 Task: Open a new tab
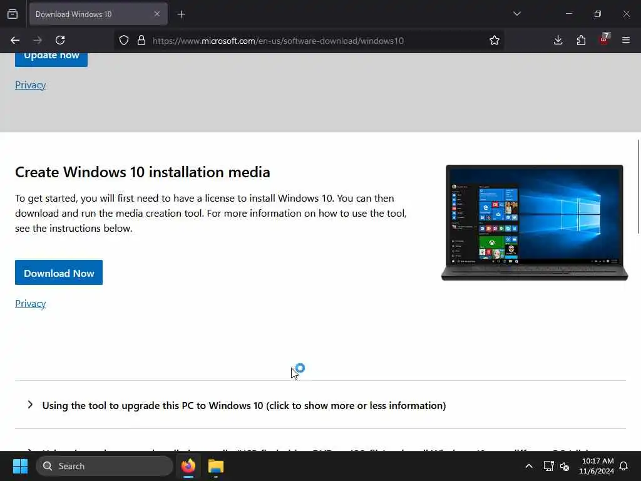click(182, 14)
